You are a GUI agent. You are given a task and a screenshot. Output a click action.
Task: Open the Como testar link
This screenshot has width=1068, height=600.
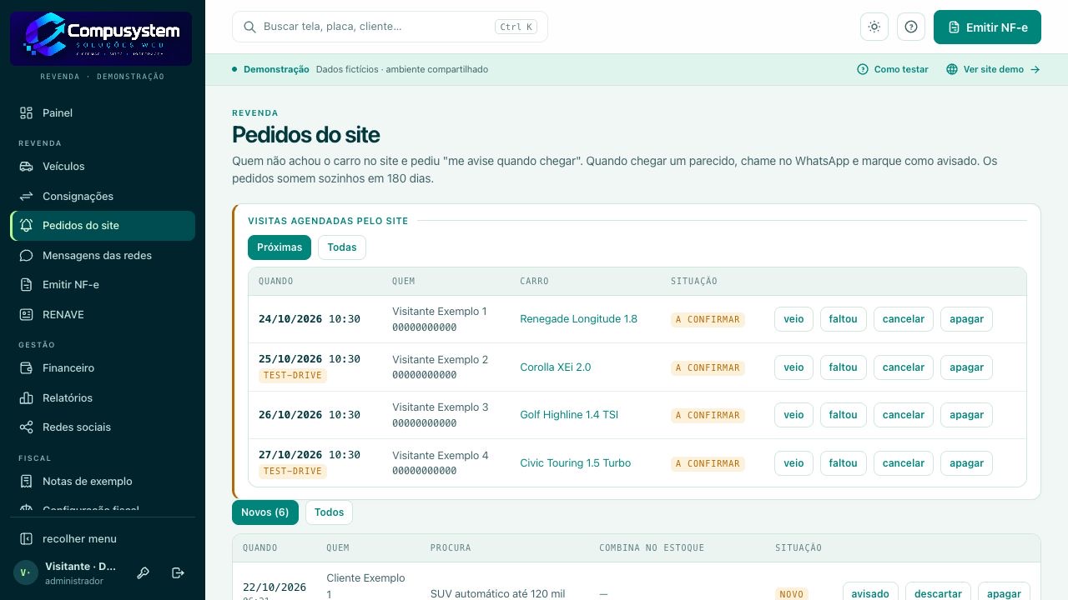893,69
